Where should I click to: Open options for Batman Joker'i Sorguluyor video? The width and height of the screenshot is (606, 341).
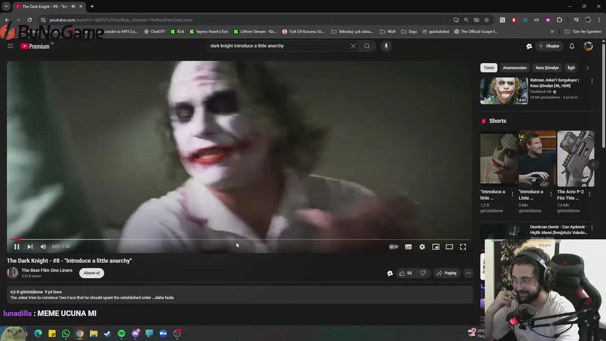(592, 81)
